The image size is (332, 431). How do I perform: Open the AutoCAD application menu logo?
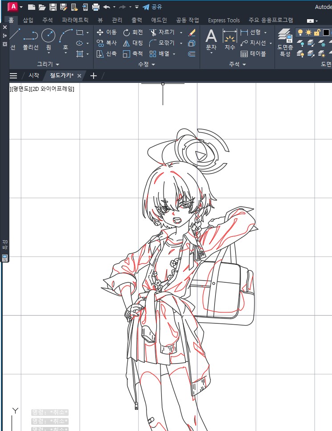coord(12,7)
